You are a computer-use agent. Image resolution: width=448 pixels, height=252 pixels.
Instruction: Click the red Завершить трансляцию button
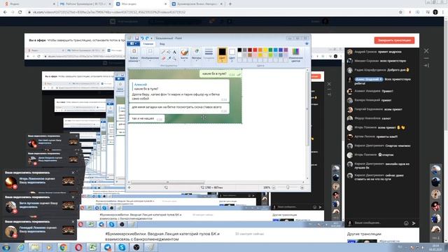(394, 41)
